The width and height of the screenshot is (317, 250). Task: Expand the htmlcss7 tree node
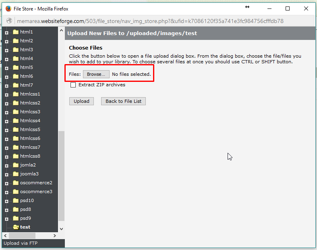pyautogui.click(x=7, y=148)
